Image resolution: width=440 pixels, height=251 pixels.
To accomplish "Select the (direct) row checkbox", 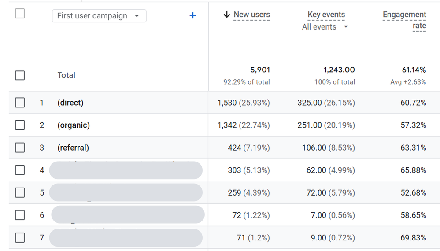I will (20, 103).
